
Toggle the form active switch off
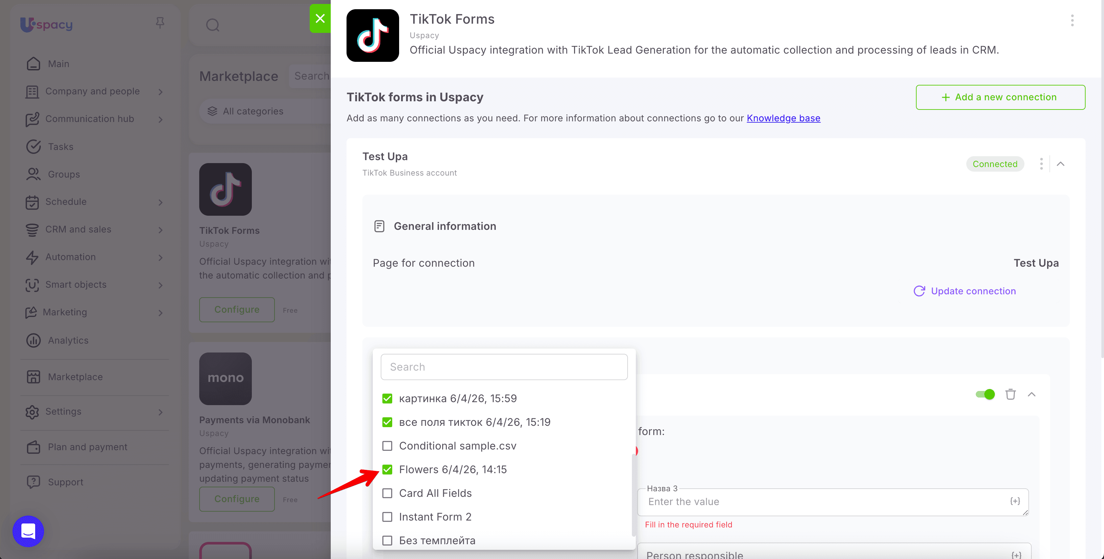985,394
